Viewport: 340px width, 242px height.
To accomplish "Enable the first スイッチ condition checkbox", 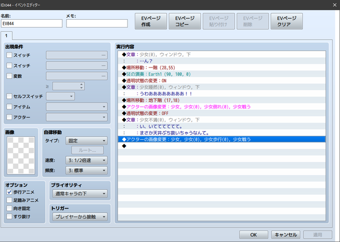I will [x=9, y=55].
